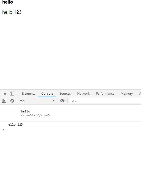Focus the console Filter input field

point(105,101)
